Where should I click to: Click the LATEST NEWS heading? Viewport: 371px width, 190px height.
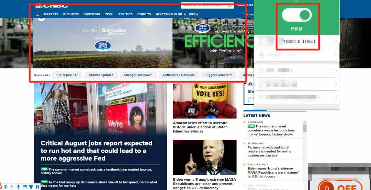click(x=257, y=116)
